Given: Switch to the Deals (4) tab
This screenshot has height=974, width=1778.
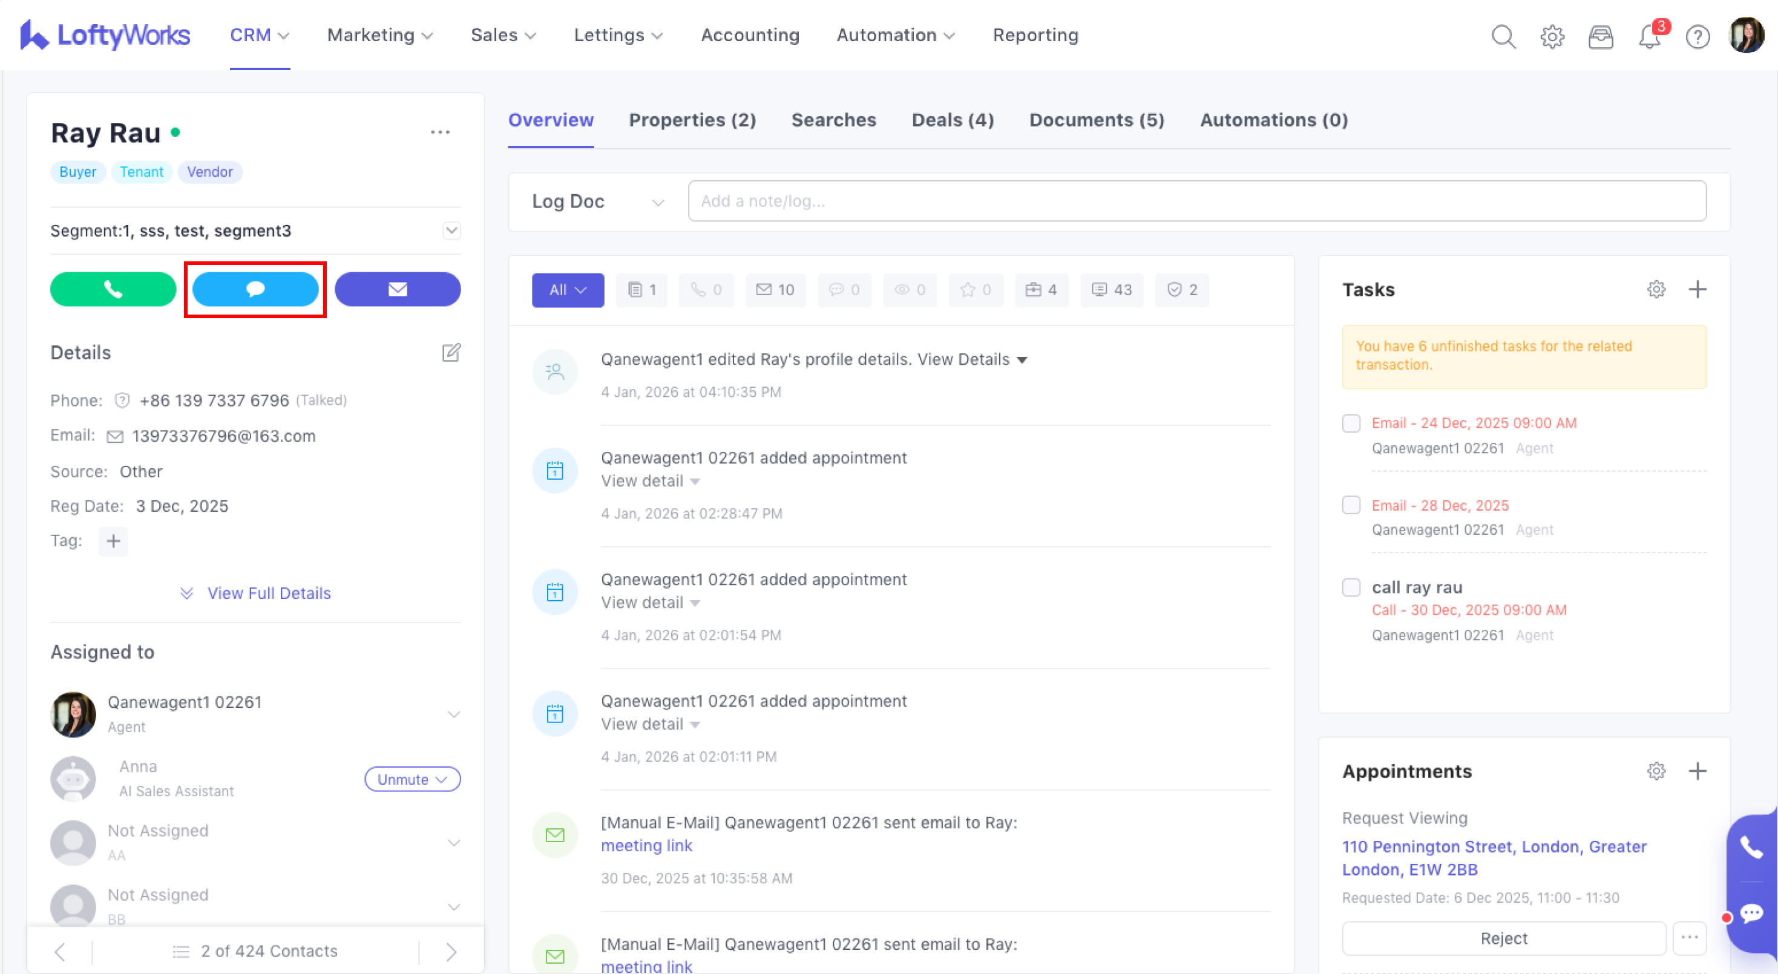Looking at the screenshot, I should click(952, 120).
